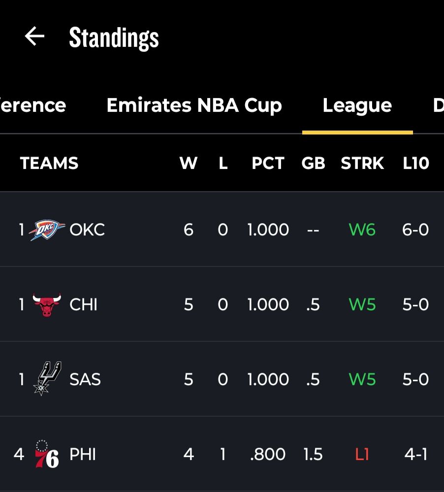Screen dimensions: 444x492
Task: Select the League tab
Action: (x=357, y=105)
